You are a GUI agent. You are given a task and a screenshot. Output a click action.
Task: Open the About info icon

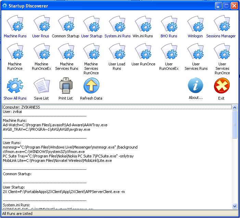195,85
